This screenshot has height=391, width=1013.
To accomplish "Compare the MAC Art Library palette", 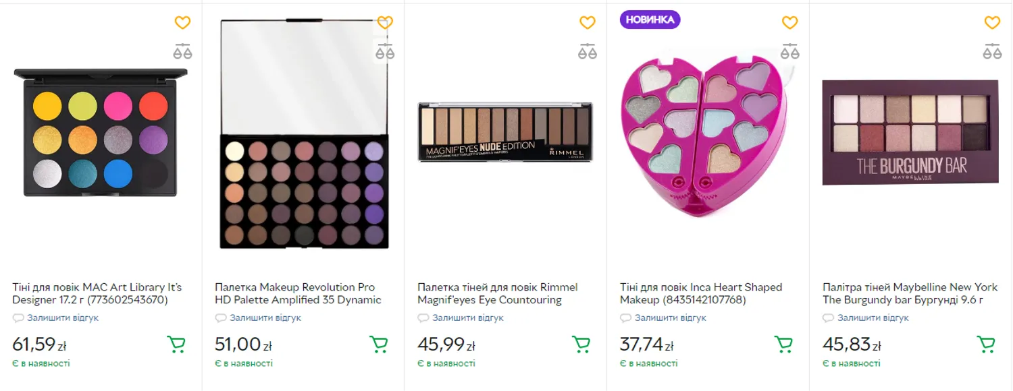I will pyautogui.click(x=182, y=51).
